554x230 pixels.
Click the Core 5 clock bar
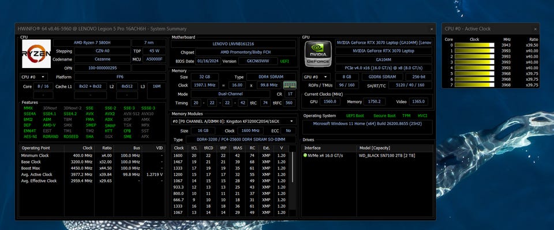coord(474,74)
